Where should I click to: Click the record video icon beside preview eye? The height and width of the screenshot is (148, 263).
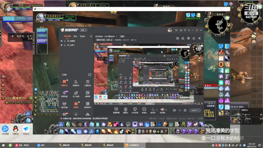pyautogui.click(x=175, y=110)
